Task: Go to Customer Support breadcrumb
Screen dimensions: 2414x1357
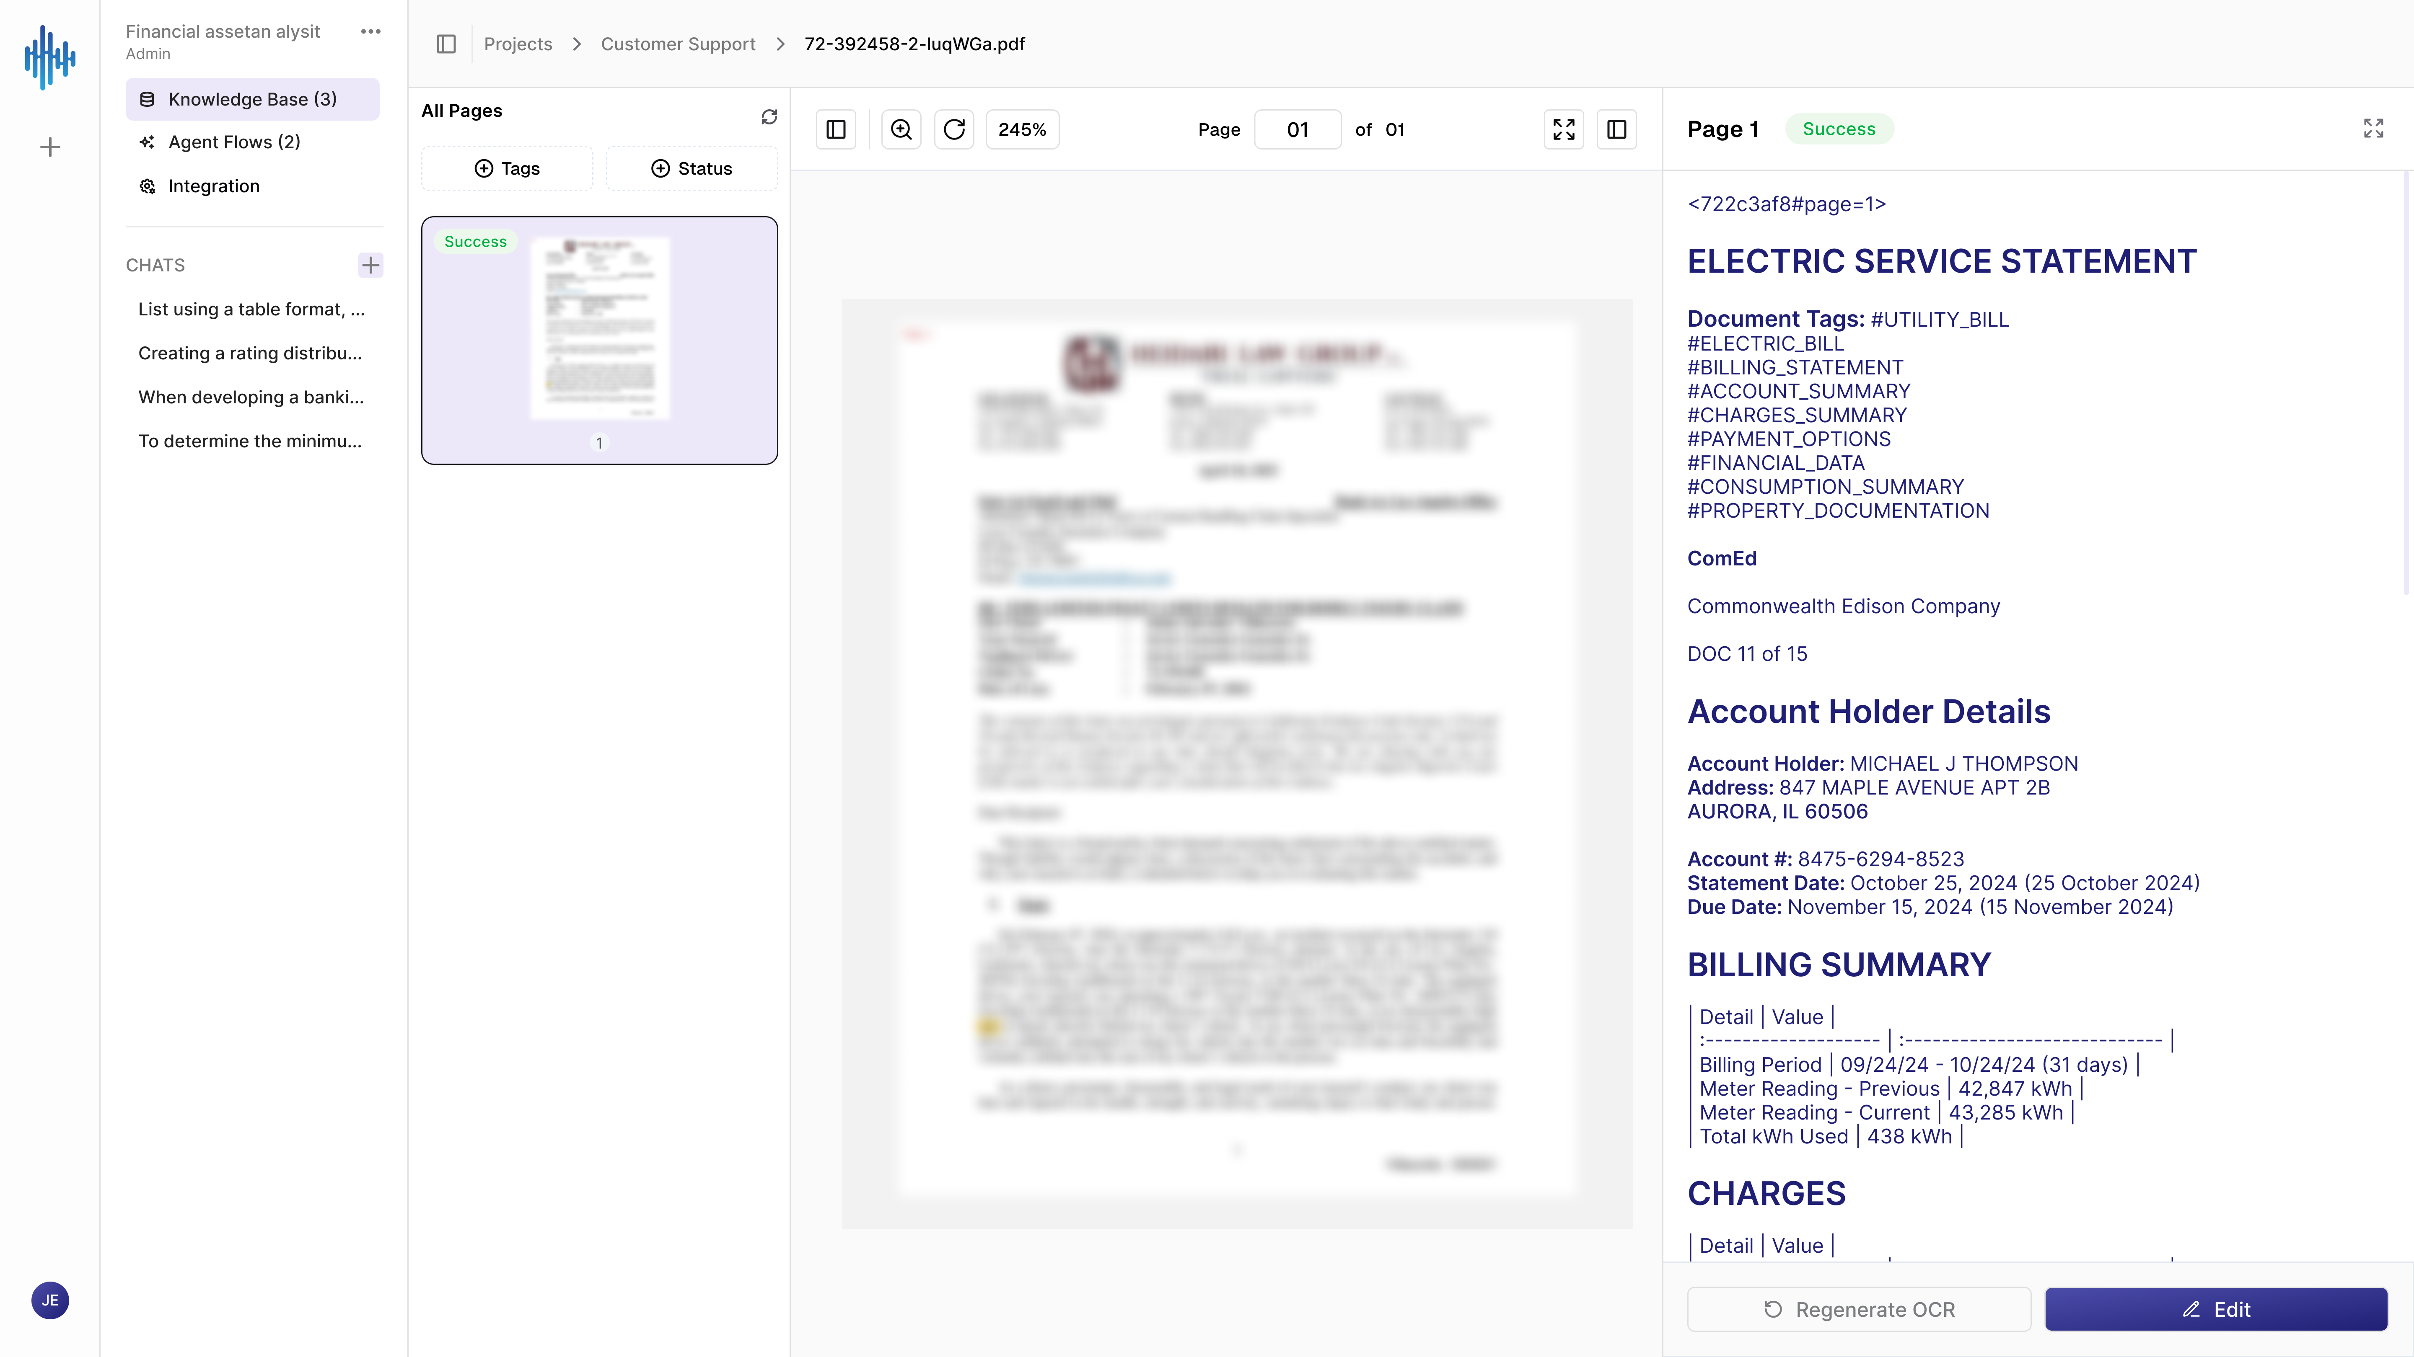Action: coord(678,44)
